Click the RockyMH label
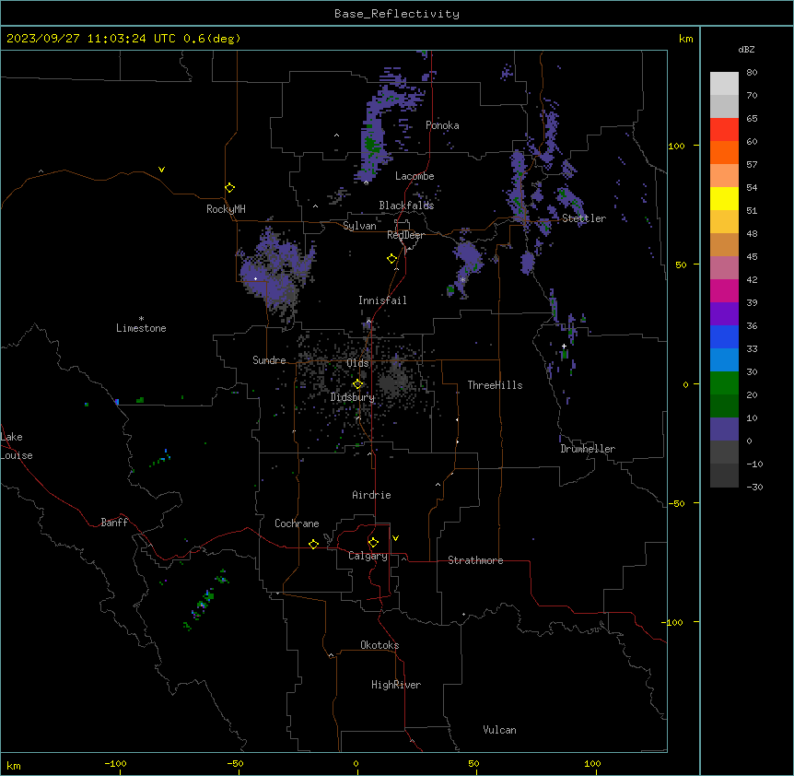 226,209
